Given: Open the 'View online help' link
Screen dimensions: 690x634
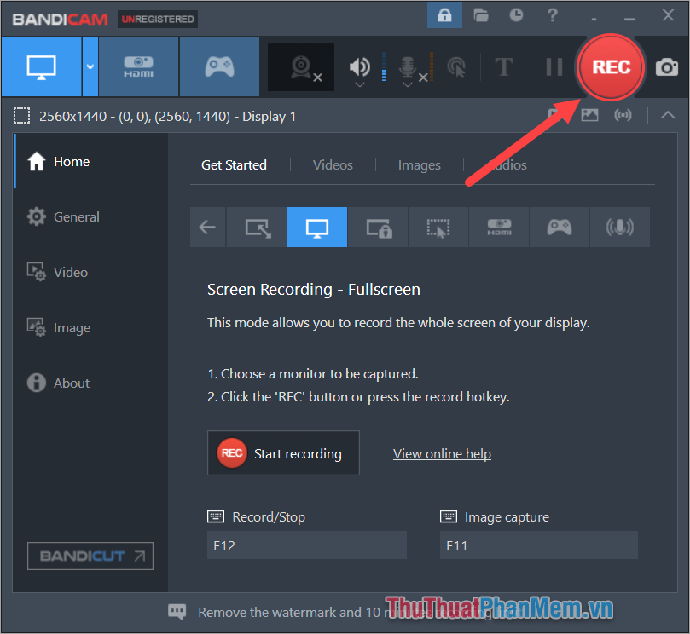Looking at the screenshot, I should pyautogui.click(x=442, y=453).
